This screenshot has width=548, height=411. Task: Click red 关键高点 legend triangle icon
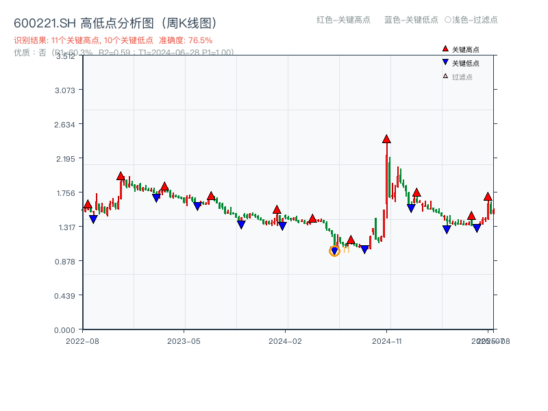pos(445,49)
